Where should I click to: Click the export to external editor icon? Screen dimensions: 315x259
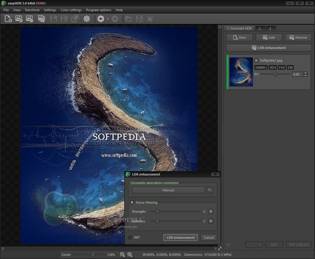coord(74,19)
